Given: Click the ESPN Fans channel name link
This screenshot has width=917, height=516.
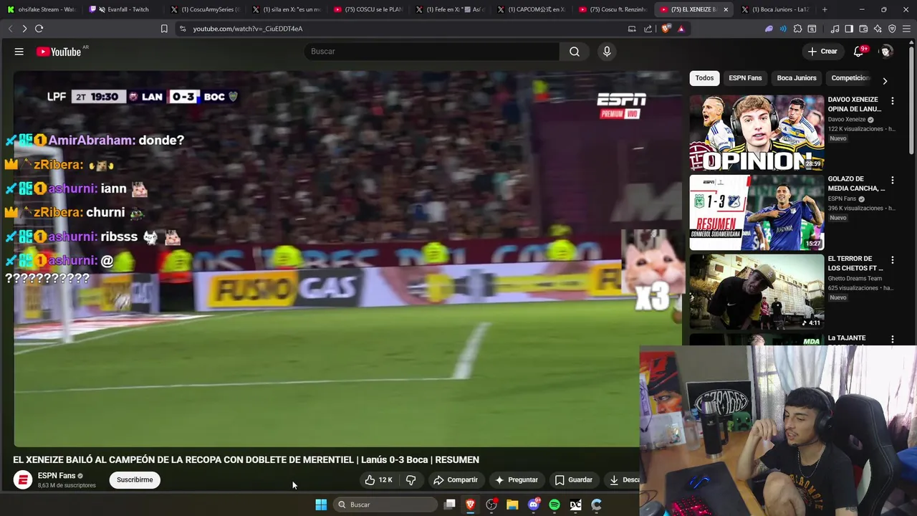Looking at the screenshot, I should pos(57,476).
